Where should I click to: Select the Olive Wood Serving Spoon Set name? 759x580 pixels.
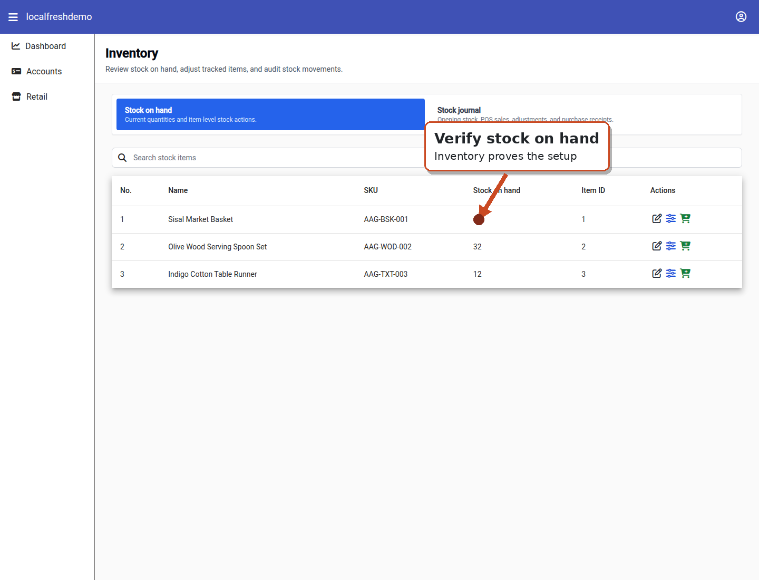click(x=218, y=247)
